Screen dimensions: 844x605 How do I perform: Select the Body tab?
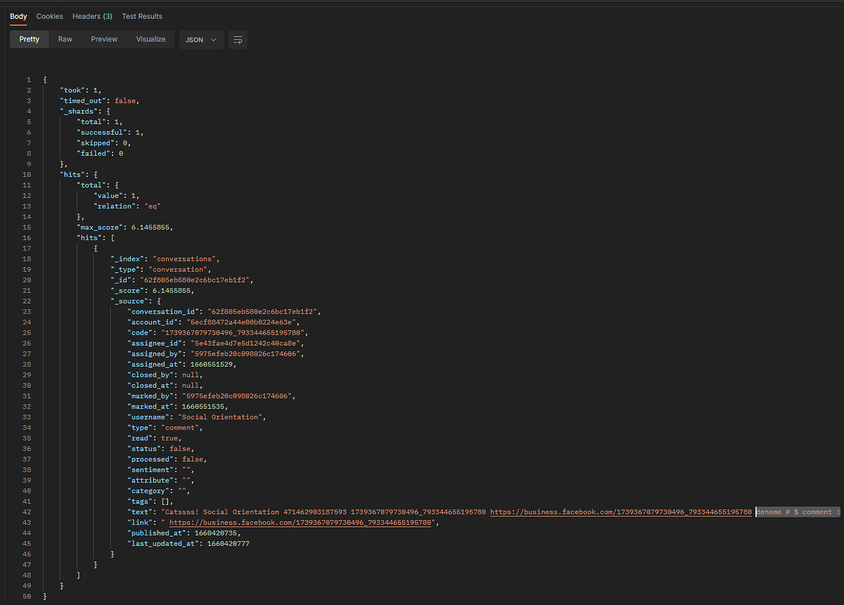(18, 16)
